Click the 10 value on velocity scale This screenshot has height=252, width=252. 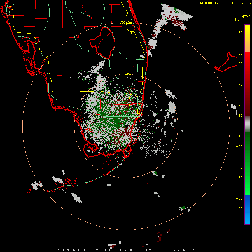click(241, 116)
